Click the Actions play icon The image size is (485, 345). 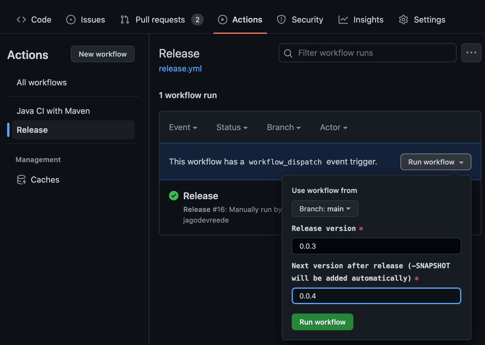(222, 20)
